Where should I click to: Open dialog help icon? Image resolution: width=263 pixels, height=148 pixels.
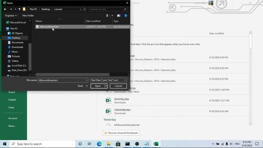(126, 16)
